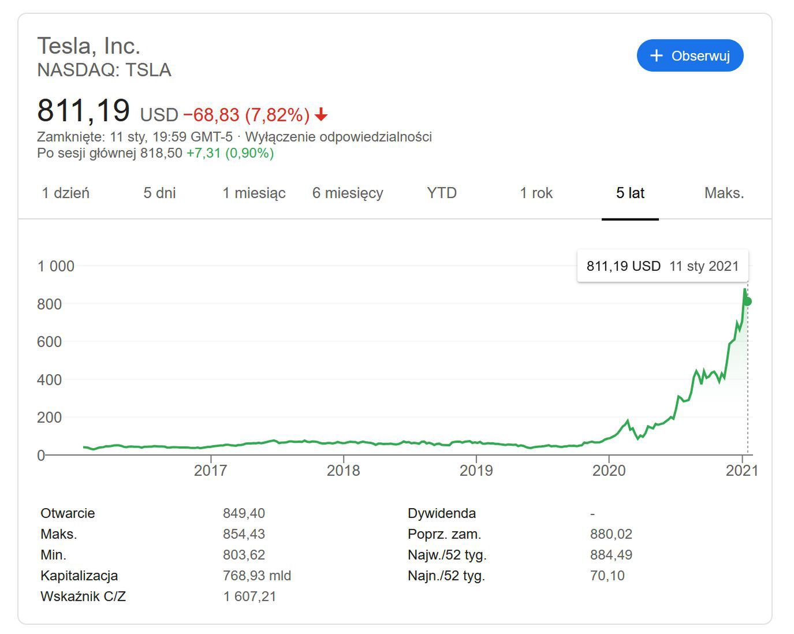Select the 6 miesięcy tab
794x634 pixels.
(x=348, y=193)
